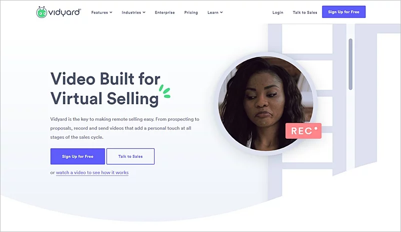Click the red REC recording badge
The height and width of the screenshot is (232, 401).
point(303,131)
